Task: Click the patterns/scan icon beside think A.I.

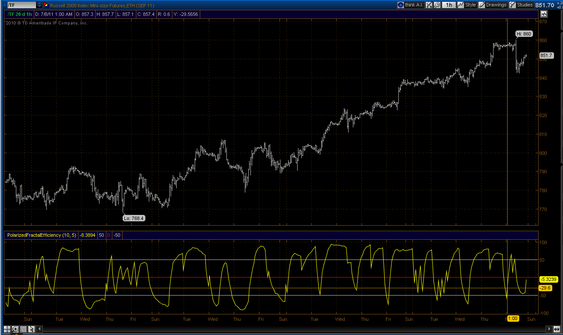Action: [429, 5]
